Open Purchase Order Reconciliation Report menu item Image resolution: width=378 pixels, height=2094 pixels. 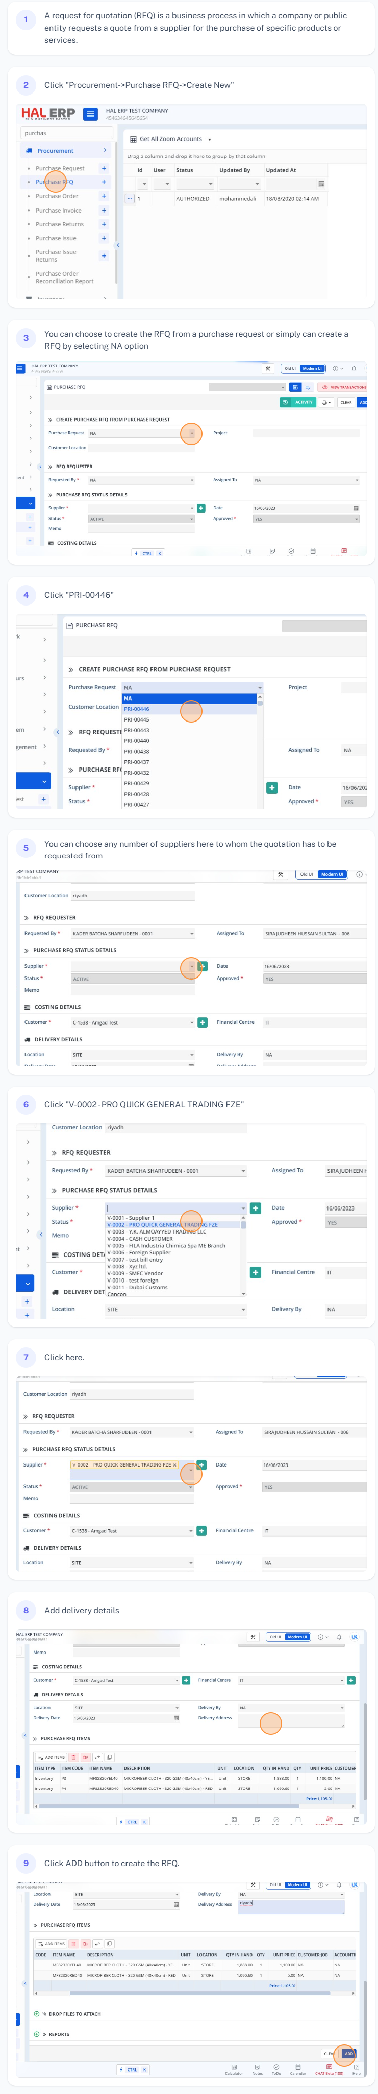point(64,278)
